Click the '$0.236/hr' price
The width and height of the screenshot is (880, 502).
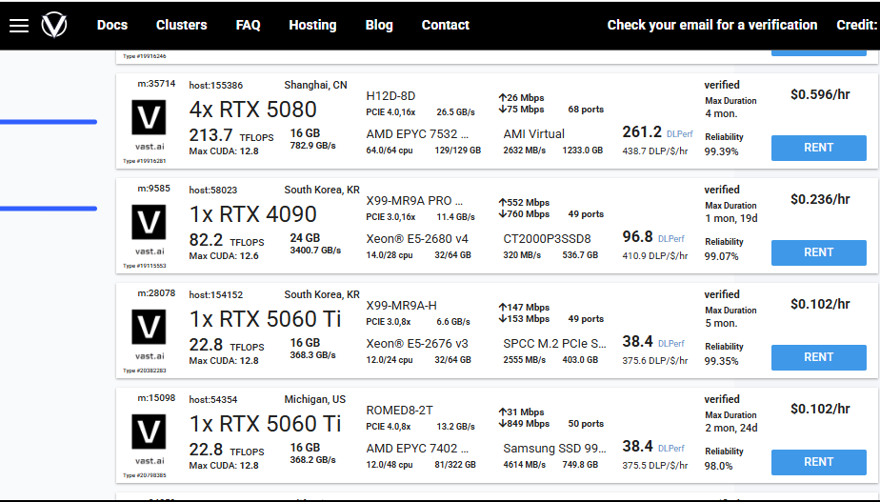click(x=820, y=199)
